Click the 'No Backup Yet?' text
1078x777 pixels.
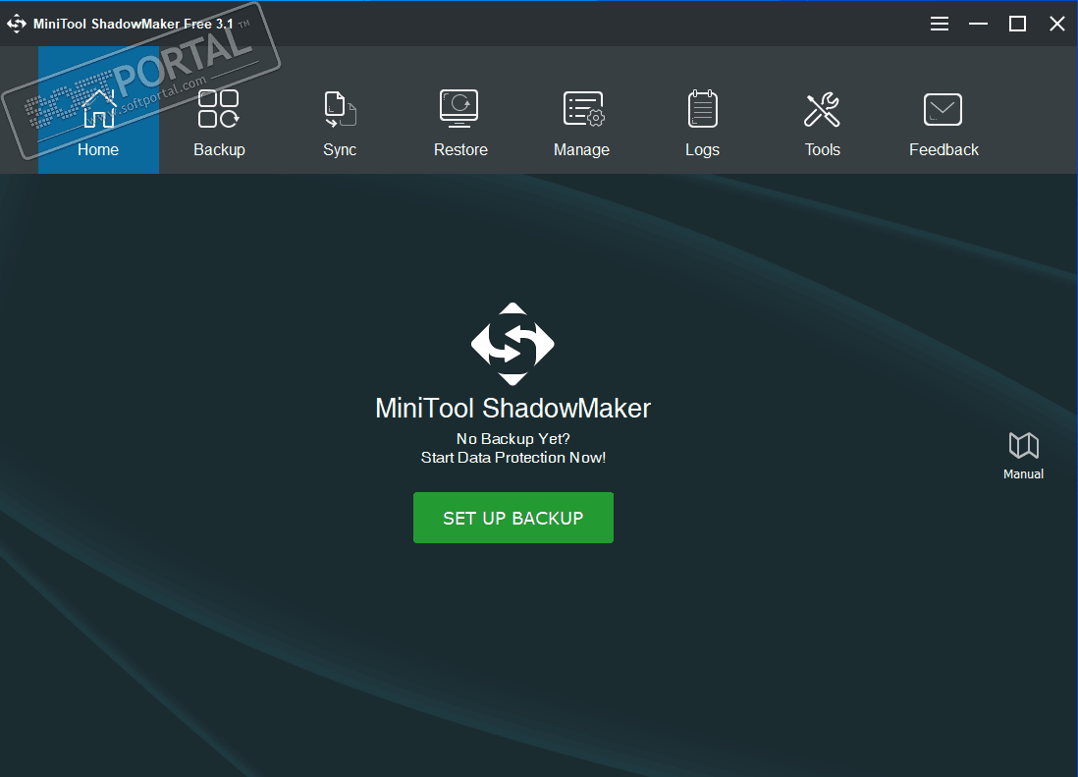pyautogui.click(x=512, y=439)
